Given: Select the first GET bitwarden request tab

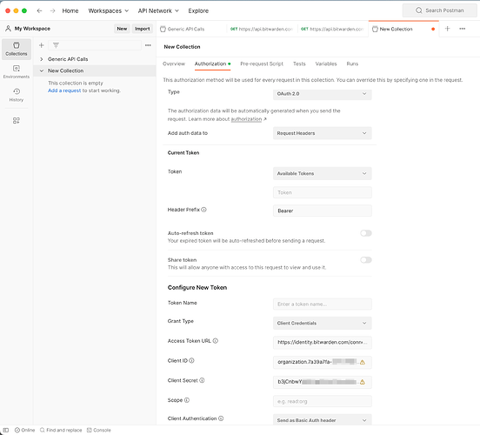Looking at the screenshot, I should click(262, 29).
